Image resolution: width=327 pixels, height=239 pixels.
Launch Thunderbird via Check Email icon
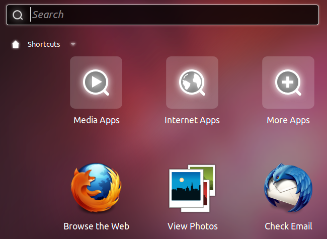tap(288, 188)
